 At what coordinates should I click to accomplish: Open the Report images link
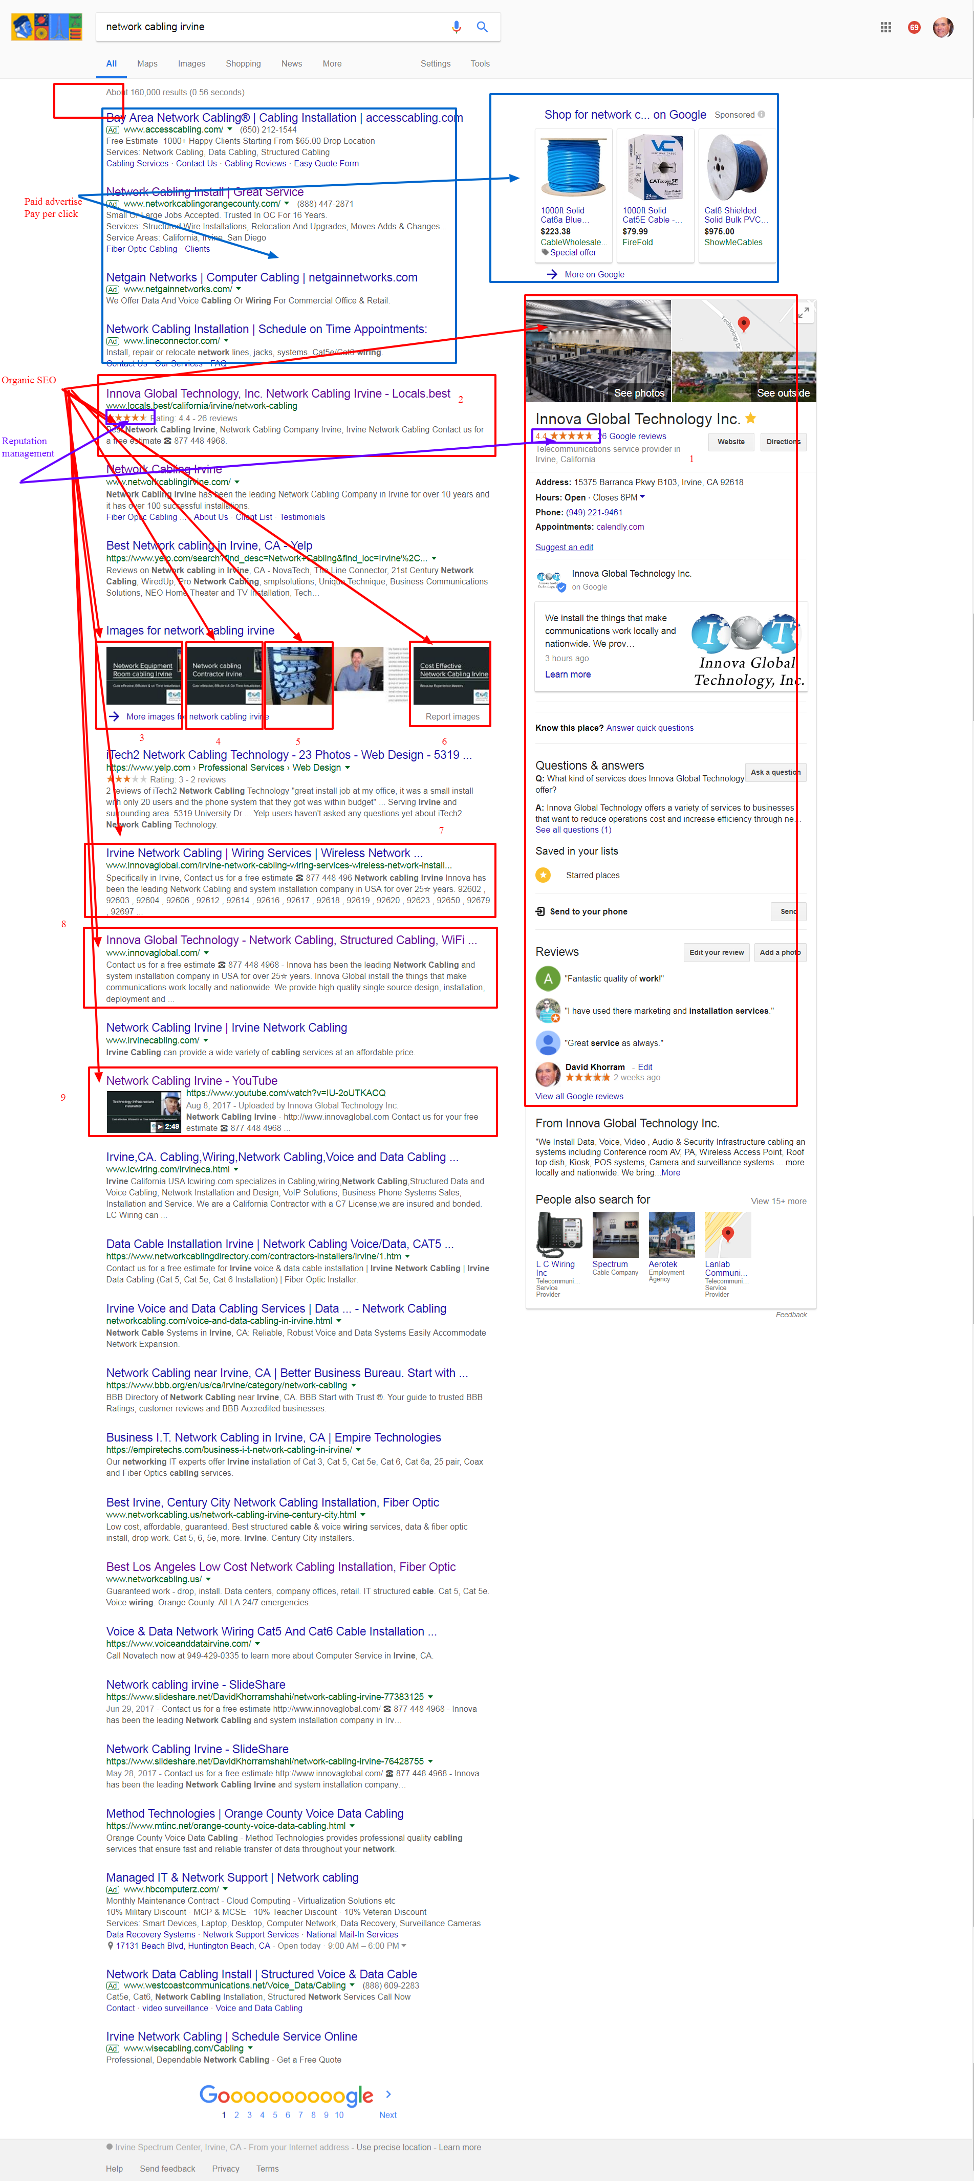click(x=452, y=716)
